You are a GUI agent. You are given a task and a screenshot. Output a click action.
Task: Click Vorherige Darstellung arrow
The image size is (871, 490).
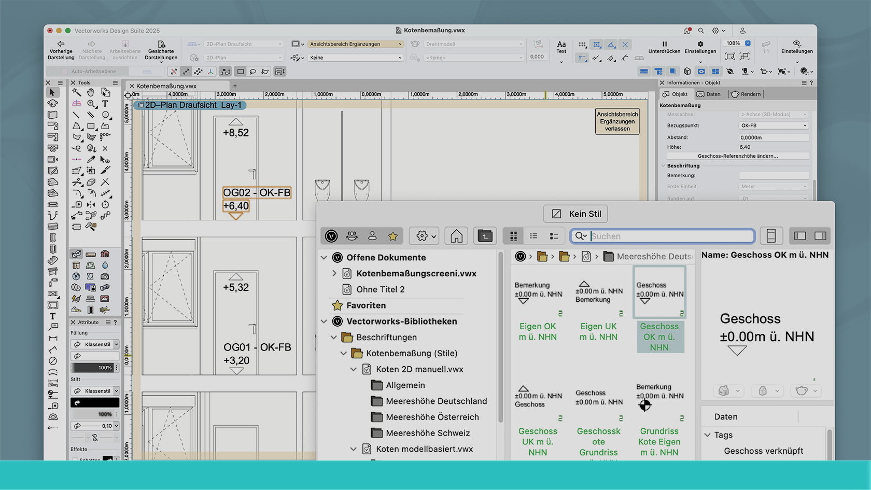click(61, 44)
